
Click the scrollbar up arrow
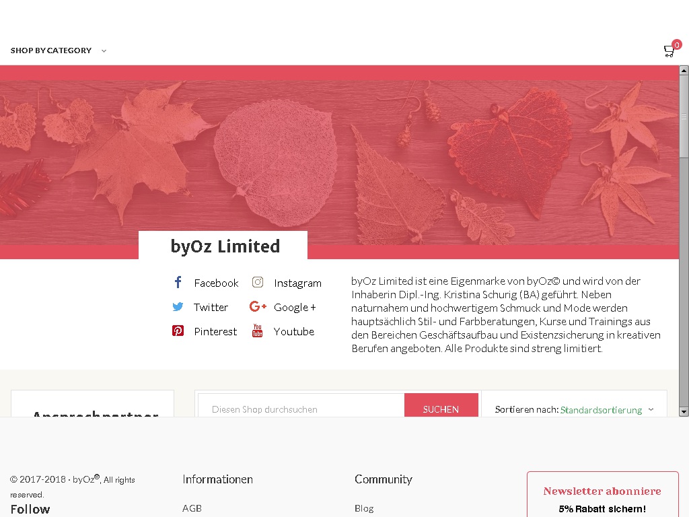tap(684, 70)
